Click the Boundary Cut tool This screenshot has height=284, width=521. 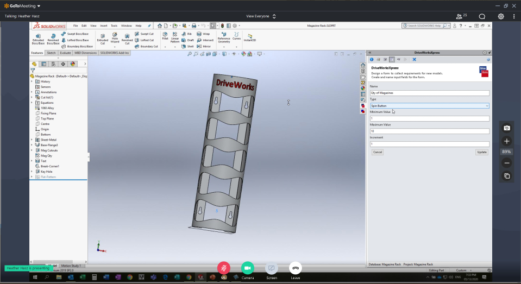[x=146, y=47]
